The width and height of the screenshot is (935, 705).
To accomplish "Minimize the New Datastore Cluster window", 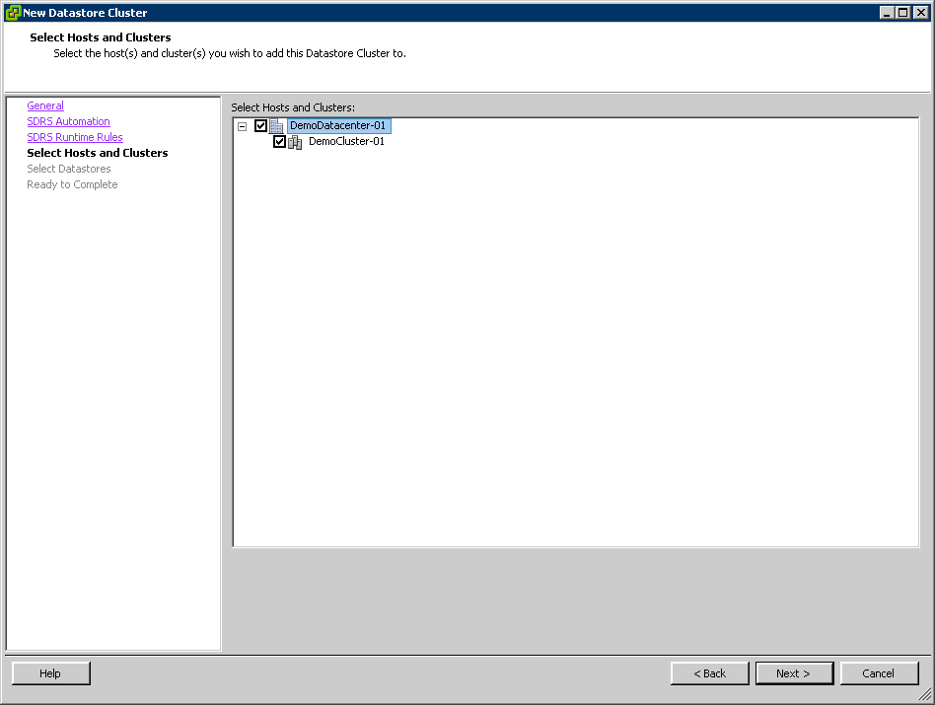I will [x=888, y=13].
